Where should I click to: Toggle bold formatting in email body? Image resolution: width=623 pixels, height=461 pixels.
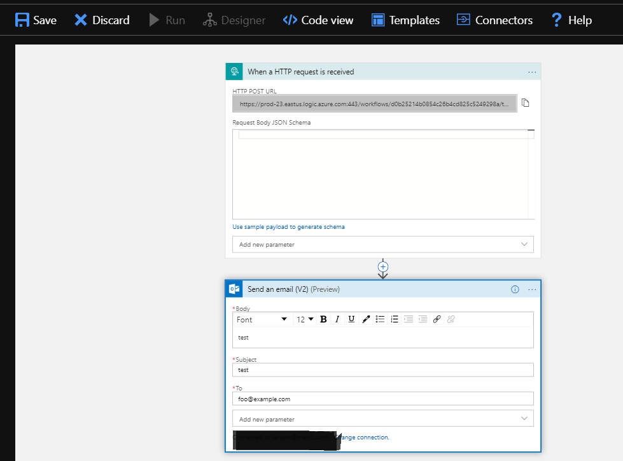[x=323, y=319]
